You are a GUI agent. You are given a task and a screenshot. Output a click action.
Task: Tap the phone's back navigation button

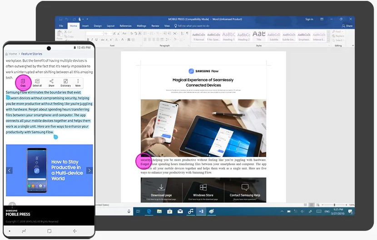point(75,231)
